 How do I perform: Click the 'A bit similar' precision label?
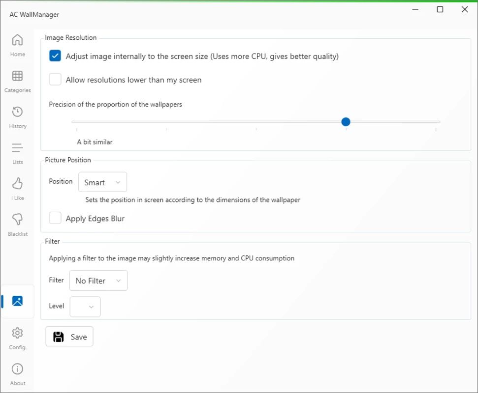pyautogui.click(x=95, y=142)
